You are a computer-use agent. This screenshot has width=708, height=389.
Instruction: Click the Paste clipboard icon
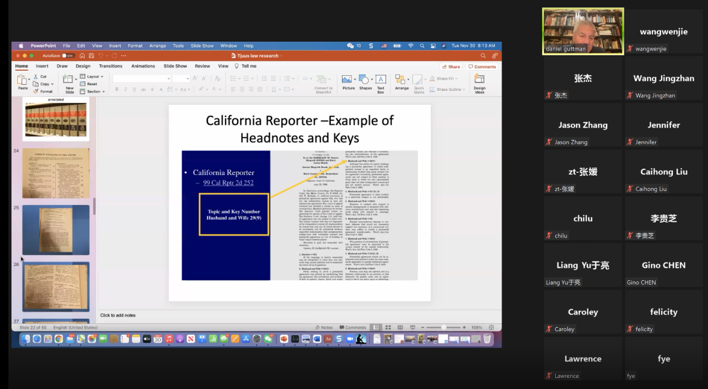coord(22,81)
